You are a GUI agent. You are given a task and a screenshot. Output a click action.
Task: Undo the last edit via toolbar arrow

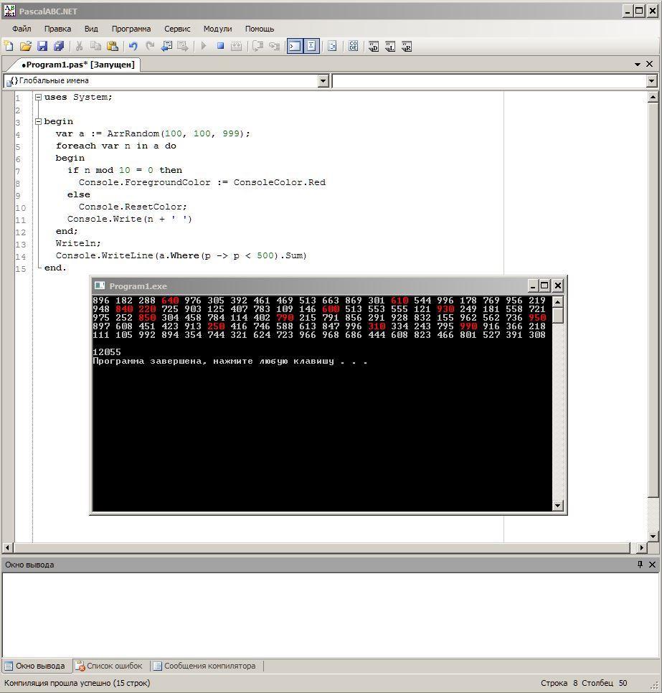133,46
